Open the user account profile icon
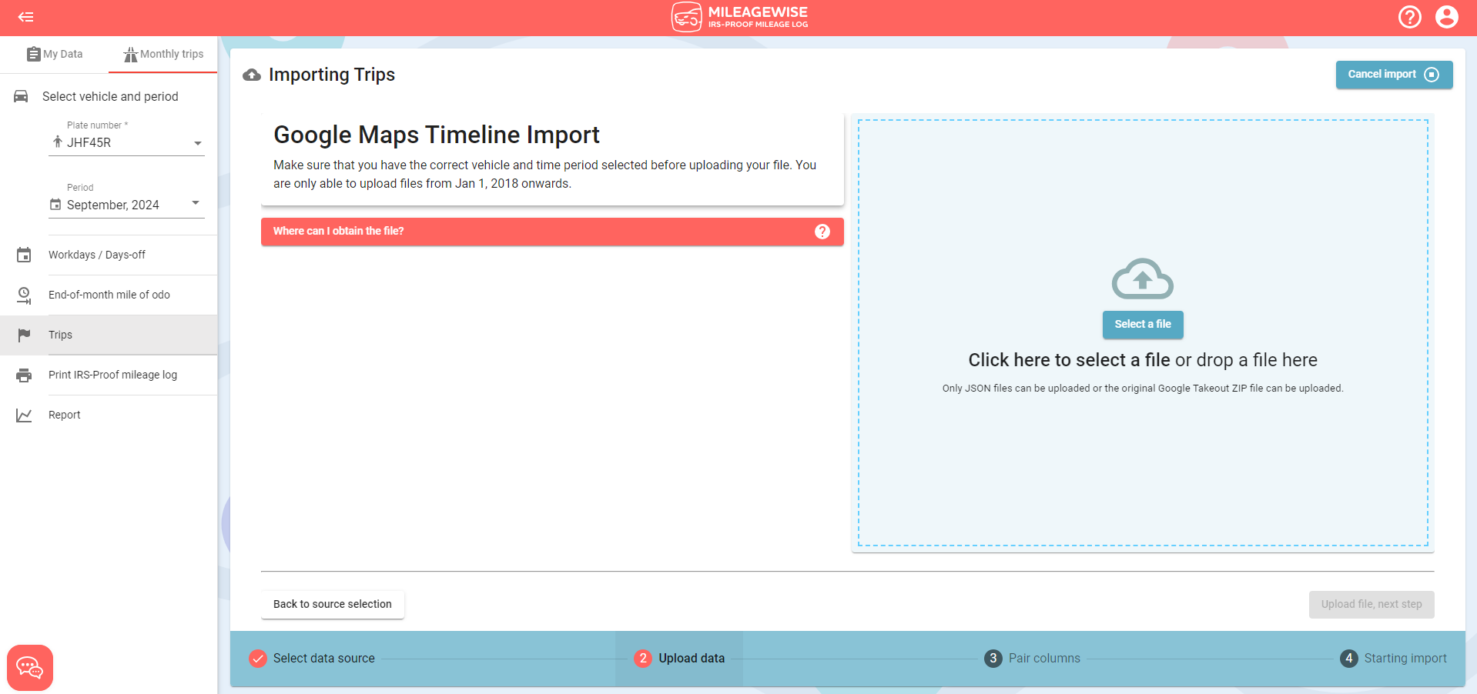The height and width of the screenshot is (694, 1477). click(1448, 17)
